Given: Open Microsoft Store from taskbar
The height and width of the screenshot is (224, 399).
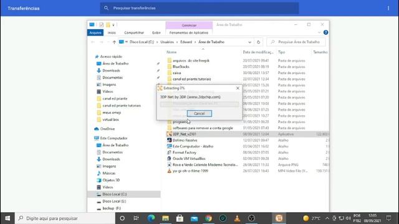Looking at the screenshot, I should [180, 218].
